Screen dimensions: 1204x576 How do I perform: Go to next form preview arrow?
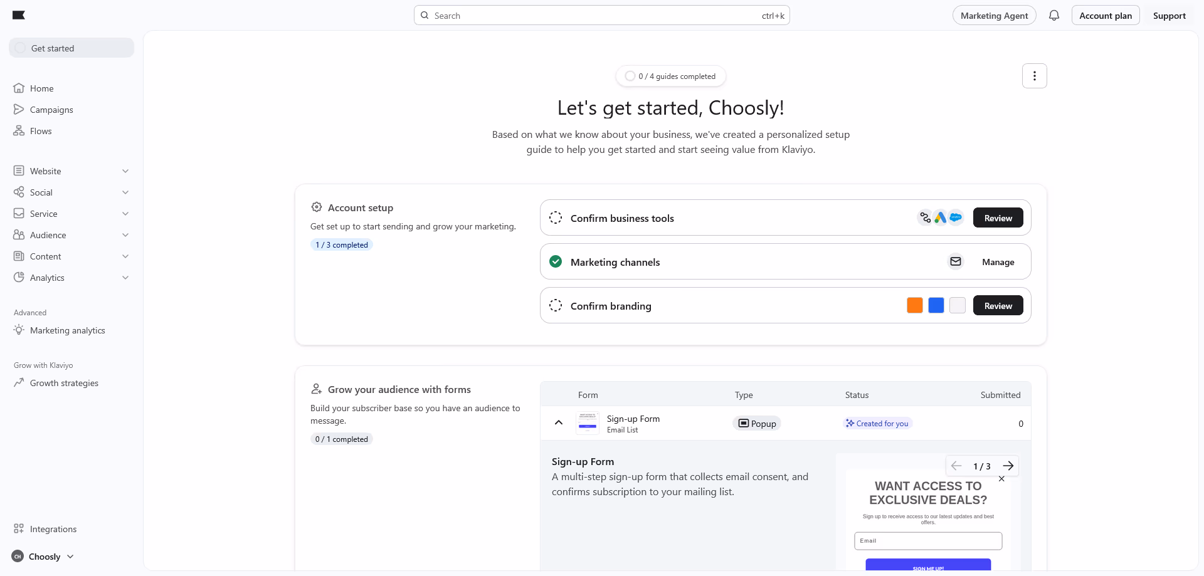[x=1008, y=466]
